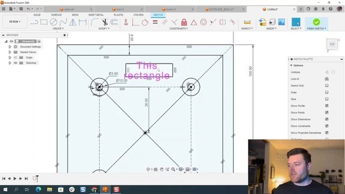Select the Polygon triangle create tool
This screenshot has width=345, height=194.
[73, 22]
